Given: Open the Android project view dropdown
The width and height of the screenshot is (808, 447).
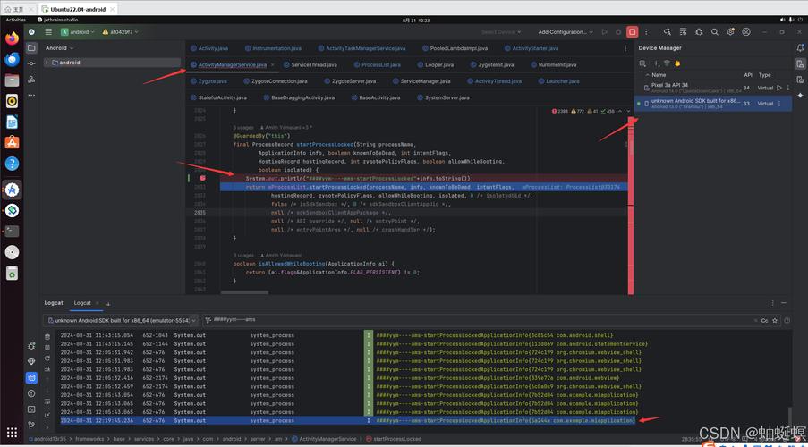Looking at the screenshot, I should tap(60, 48).
